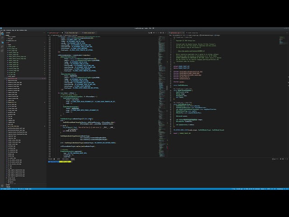Select the TERMINAL panel tab

point(73,159)
